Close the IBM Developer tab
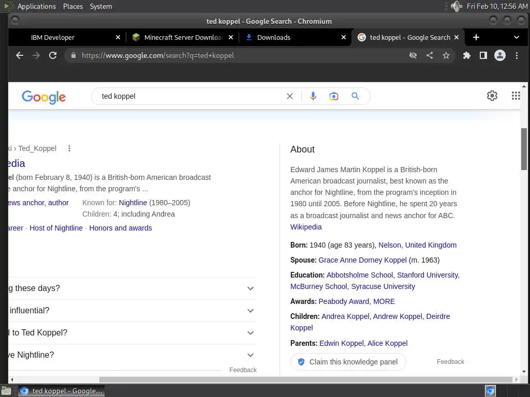The image size is (530, 397). [118, 37]
